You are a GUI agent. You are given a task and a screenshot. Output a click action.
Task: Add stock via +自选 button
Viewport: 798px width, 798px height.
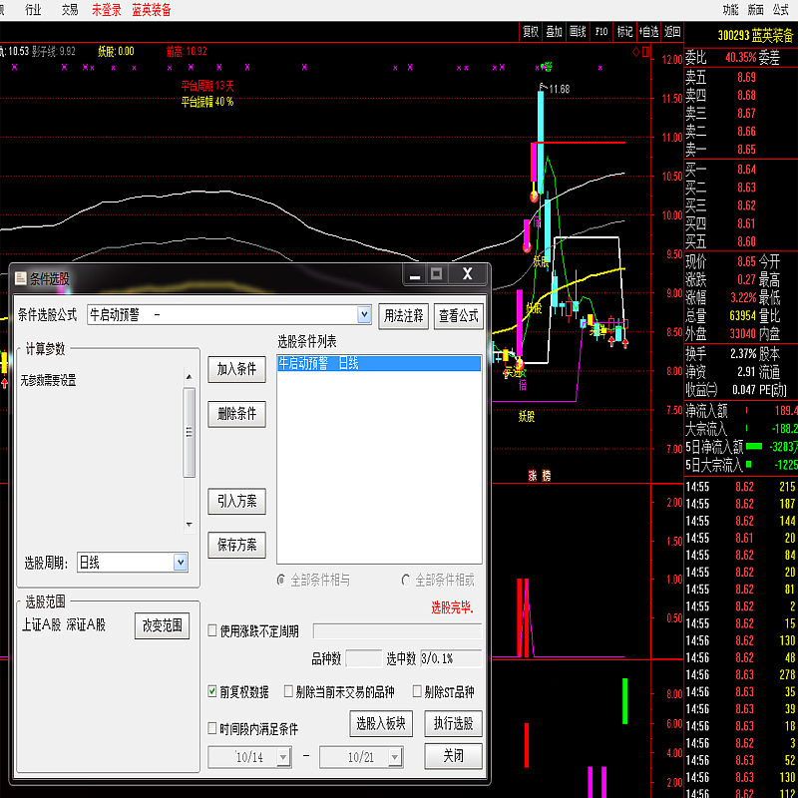(649, 31)
